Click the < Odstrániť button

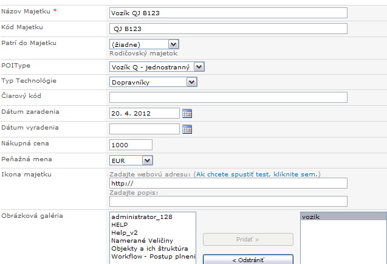[248, 259]
